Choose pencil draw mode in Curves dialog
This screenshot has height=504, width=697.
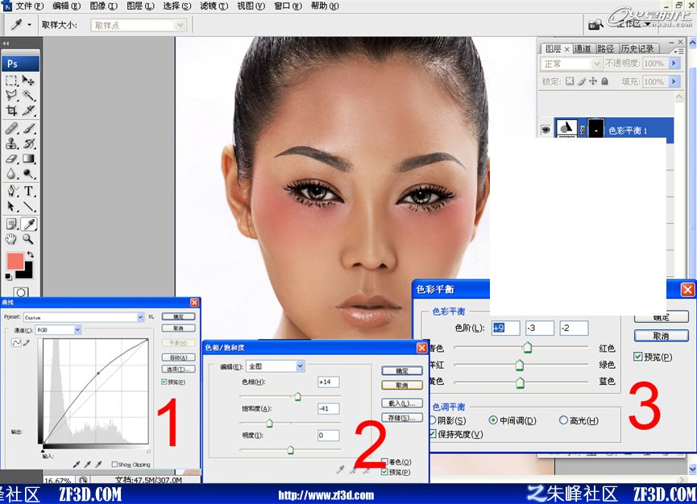[x=27, y=343]
